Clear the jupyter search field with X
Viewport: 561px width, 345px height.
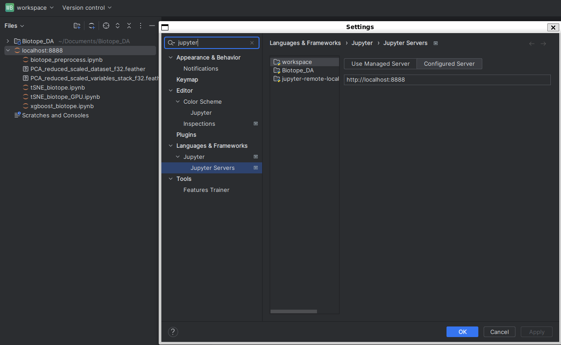(252, 43)
